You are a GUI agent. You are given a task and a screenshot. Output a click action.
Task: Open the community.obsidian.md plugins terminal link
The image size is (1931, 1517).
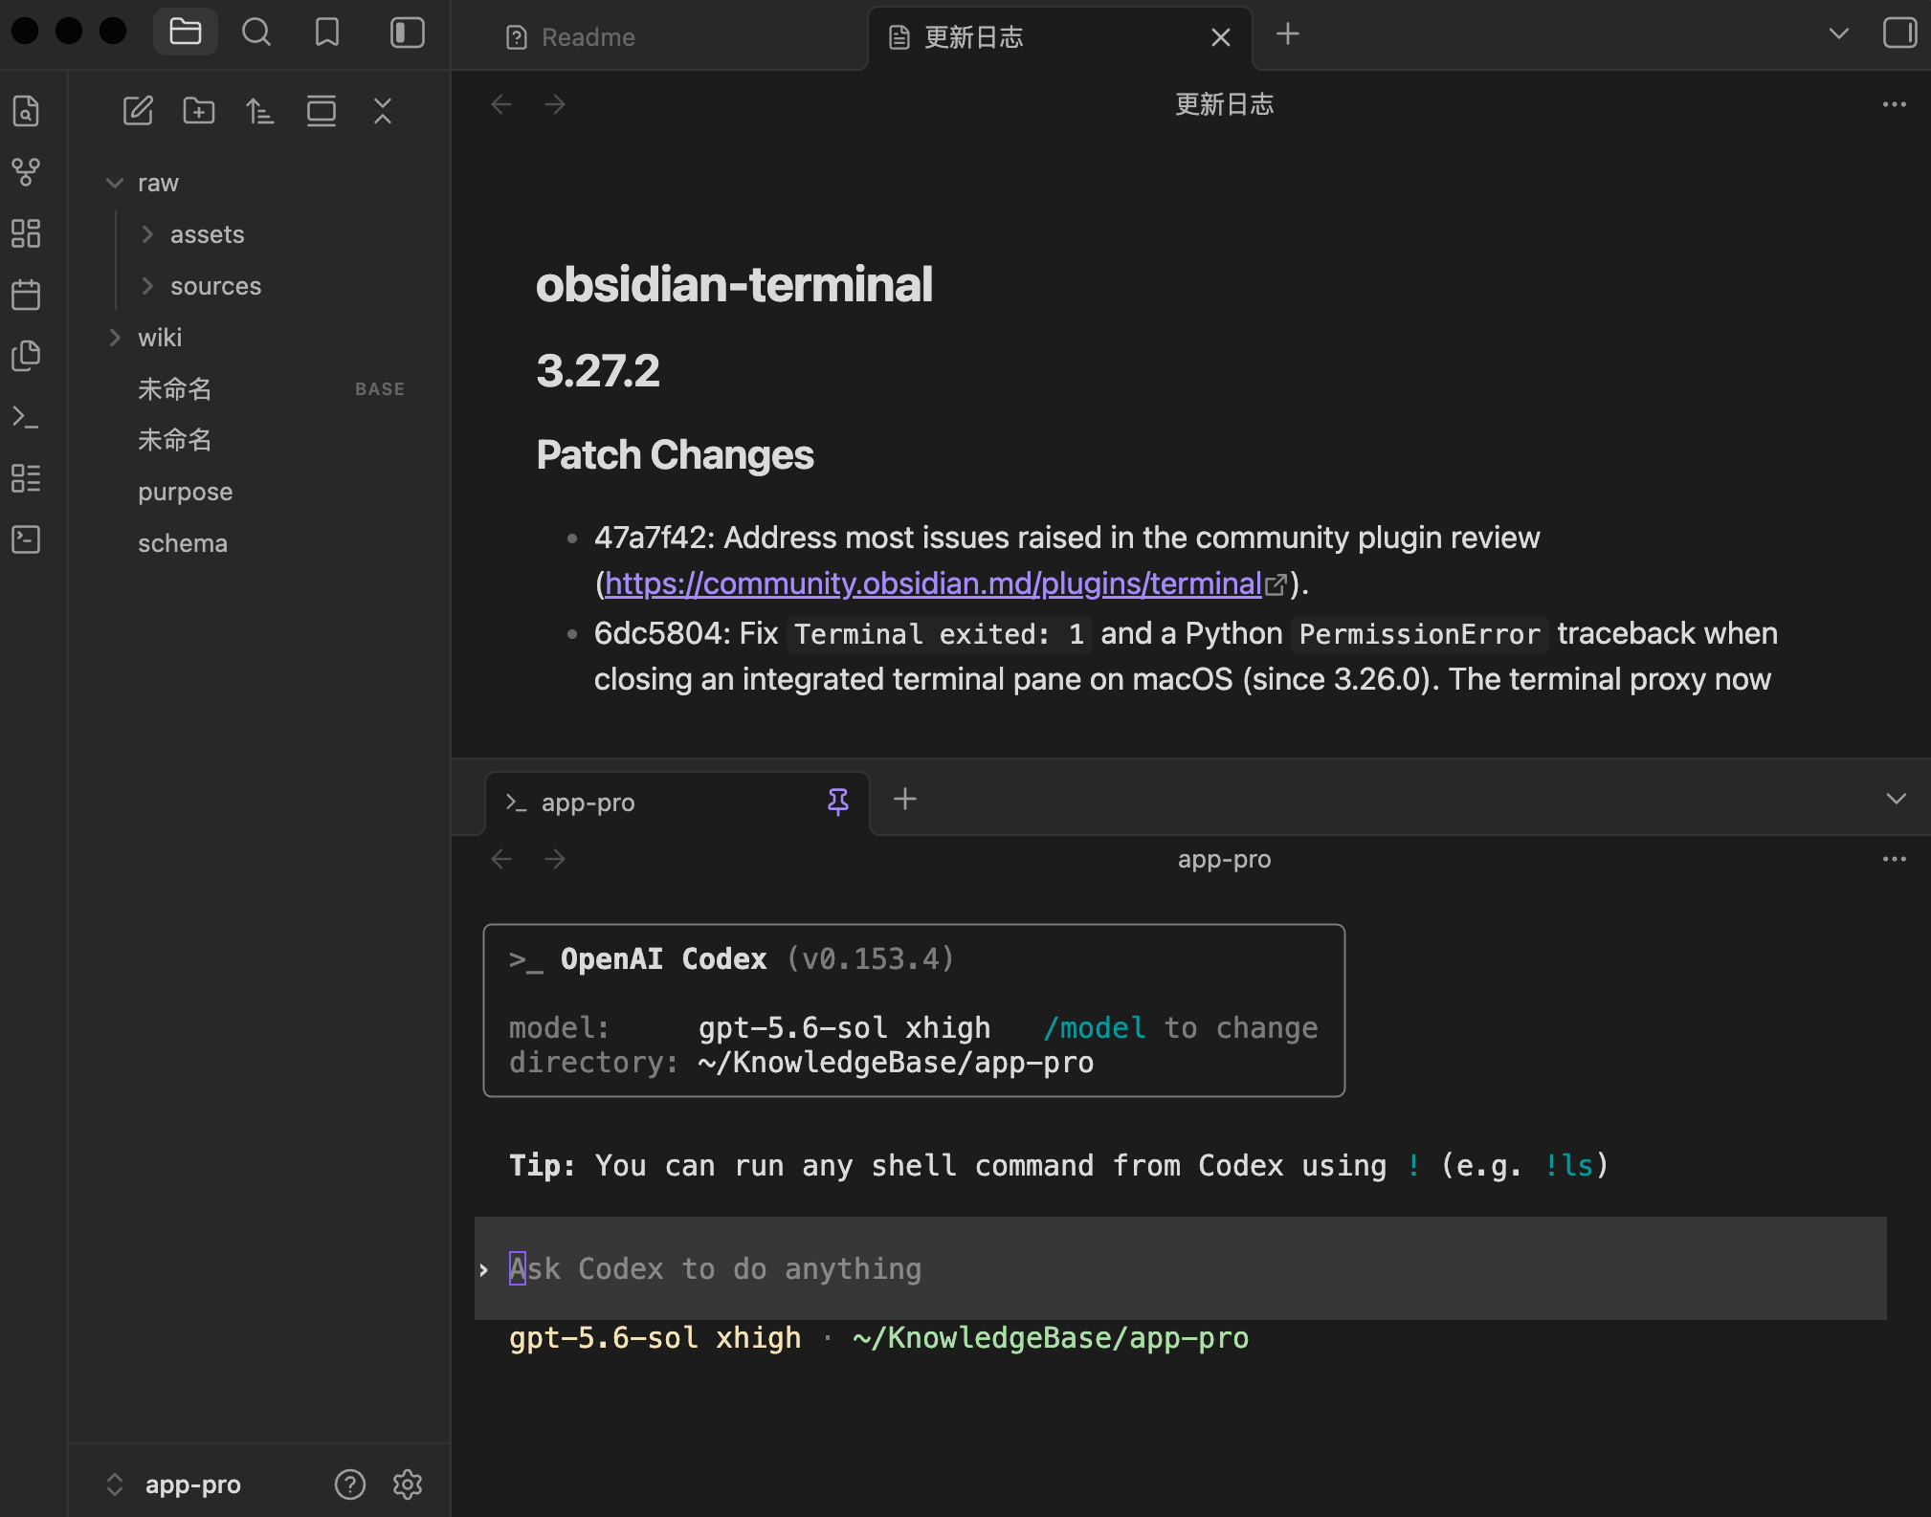(933, 583)
